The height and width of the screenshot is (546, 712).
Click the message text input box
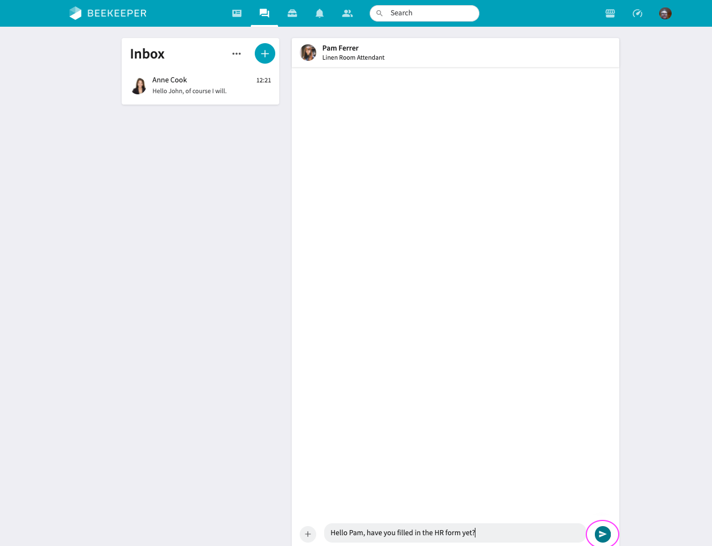454,533
